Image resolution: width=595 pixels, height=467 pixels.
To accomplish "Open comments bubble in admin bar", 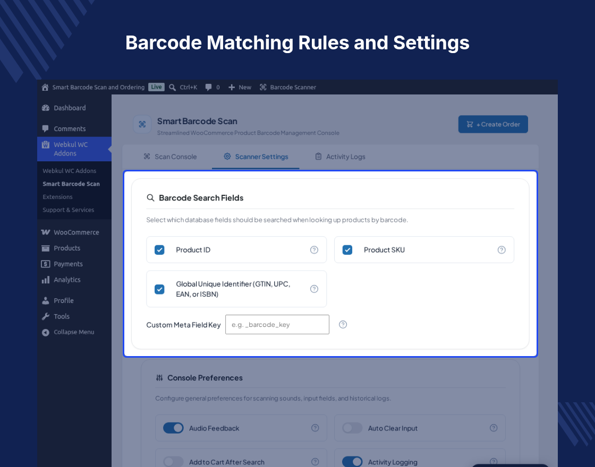I will [208, 87].
